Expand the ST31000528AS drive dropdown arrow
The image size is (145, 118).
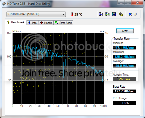tap(63, 14)
